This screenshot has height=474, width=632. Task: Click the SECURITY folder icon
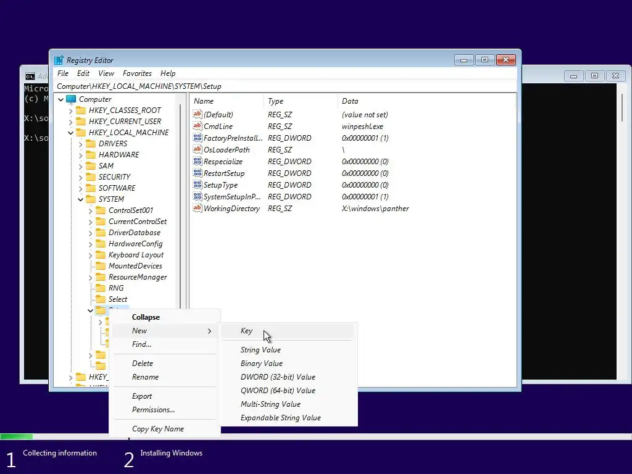tap(91, 177)
